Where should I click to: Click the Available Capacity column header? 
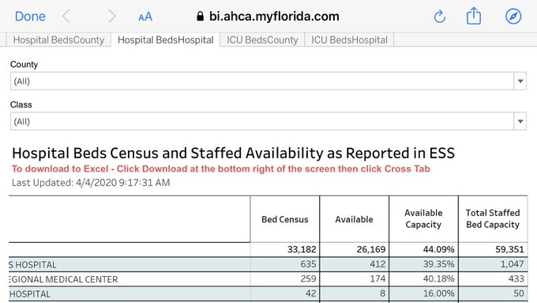[x=423, y=219]
